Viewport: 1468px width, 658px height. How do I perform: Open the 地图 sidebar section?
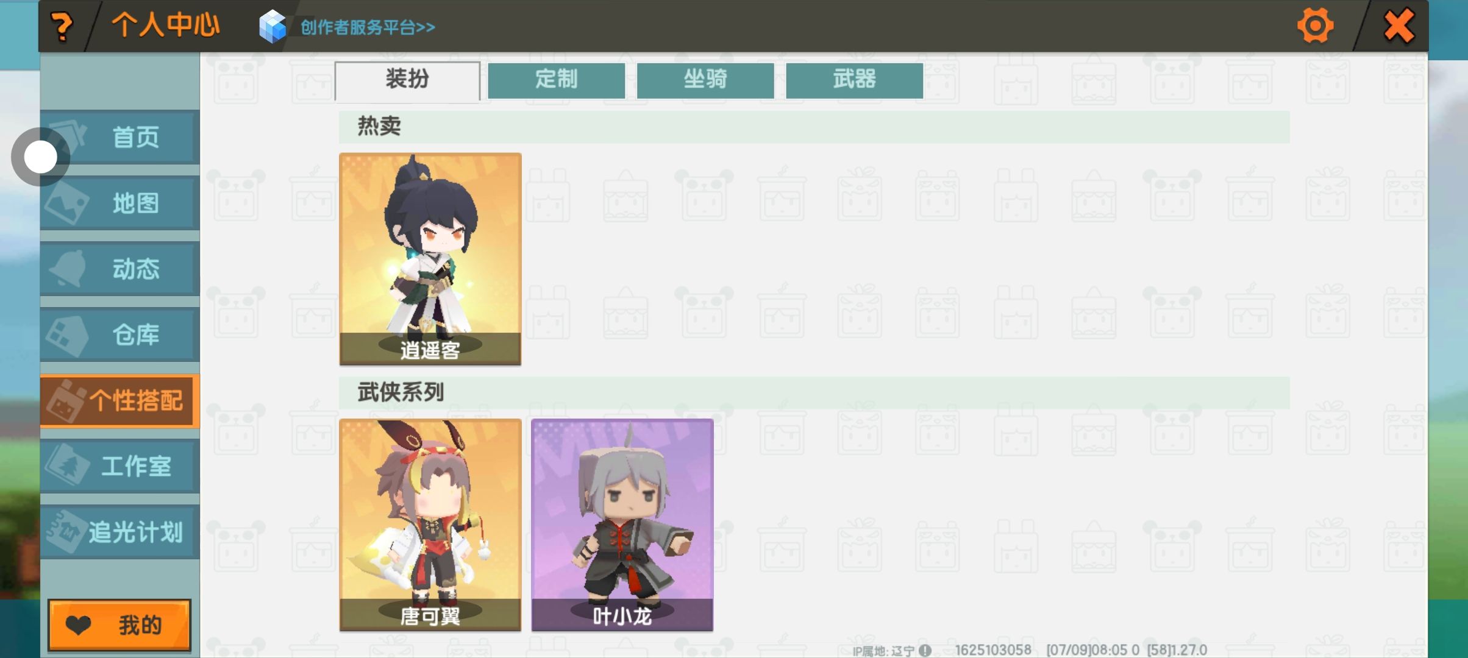click(x=120, y=203)
